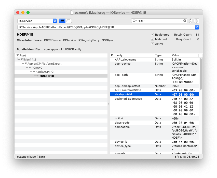Viewport: 217px width, 178px height.
Task: Zoom the window with green button
Action: pyautogui.click(x=28, y=12)
